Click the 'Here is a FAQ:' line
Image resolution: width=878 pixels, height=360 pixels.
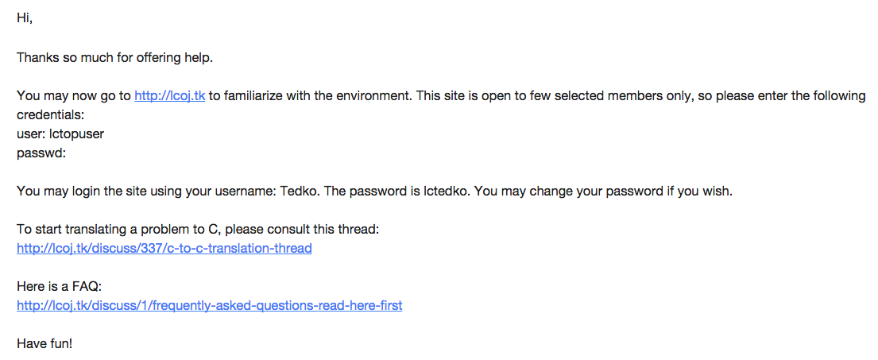[x=59, y=287]
